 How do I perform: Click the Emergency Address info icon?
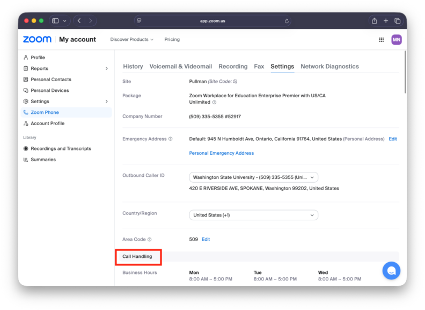(x=171, y=139)
